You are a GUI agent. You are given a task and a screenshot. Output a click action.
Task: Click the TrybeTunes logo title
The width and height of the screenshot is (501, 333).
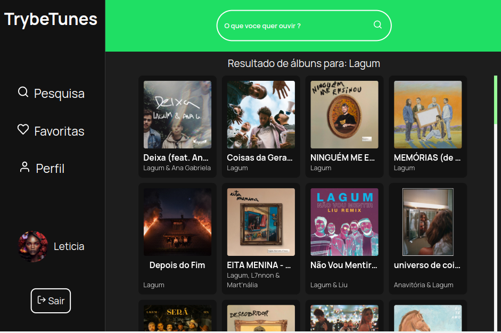(51, 19)
